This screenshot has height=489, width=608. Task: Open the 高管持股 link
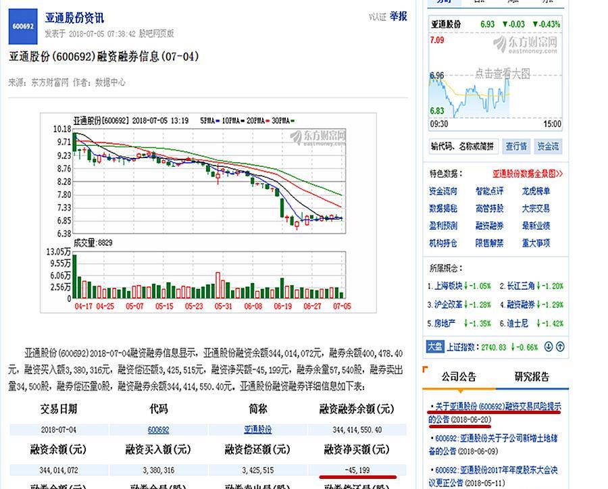(x=489, y=209)
